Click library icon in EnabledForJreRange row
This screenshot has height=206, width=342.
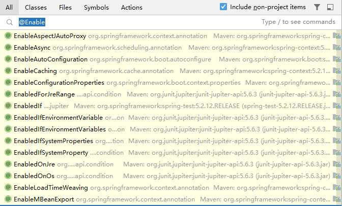pos(336,94)
